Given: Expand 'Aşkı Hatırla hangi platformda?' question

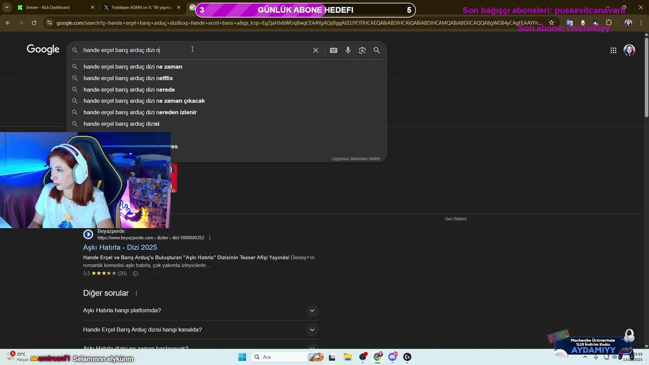Looking at the screenshot, I should tap(201, 310).
